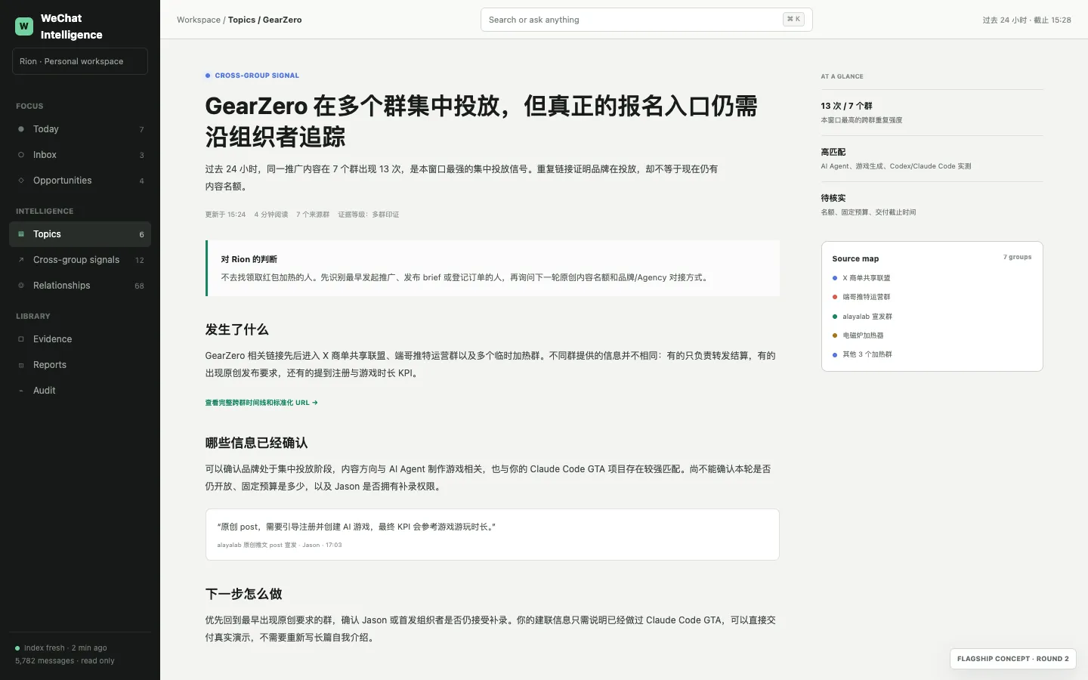Click the green Topics square icon
Screen dimensions: 1088x680
coord(21,234)
